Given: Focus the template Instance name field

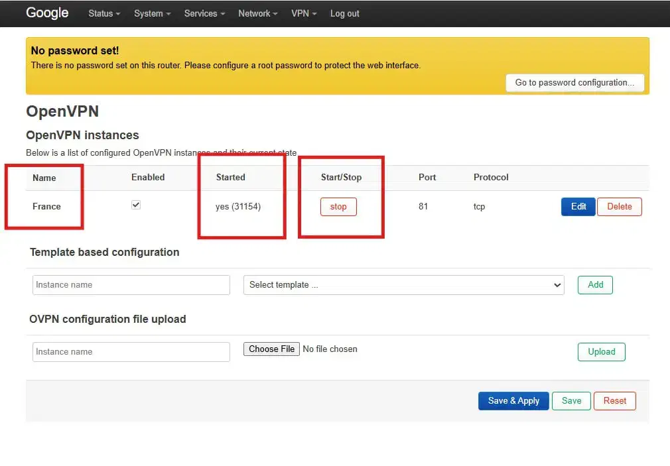Looking at the screenshot, I should [131, 285].
